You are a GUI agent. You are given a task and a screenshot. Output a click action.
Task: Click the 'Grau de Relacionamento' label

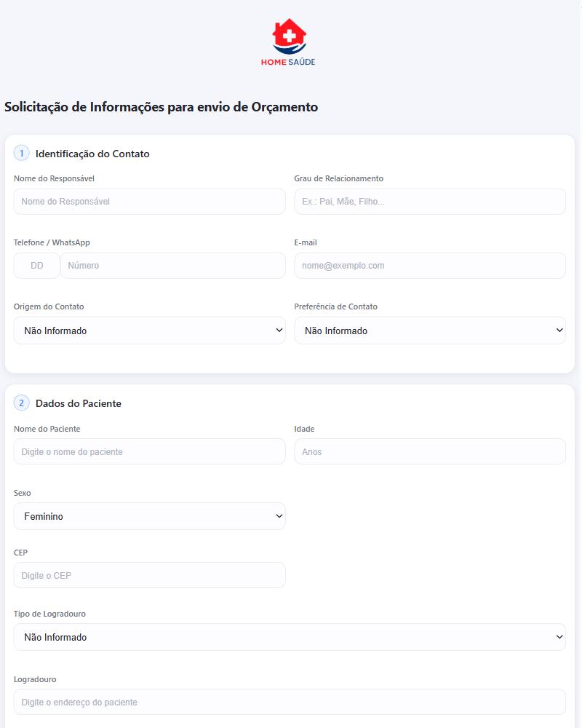pos(339,178)
